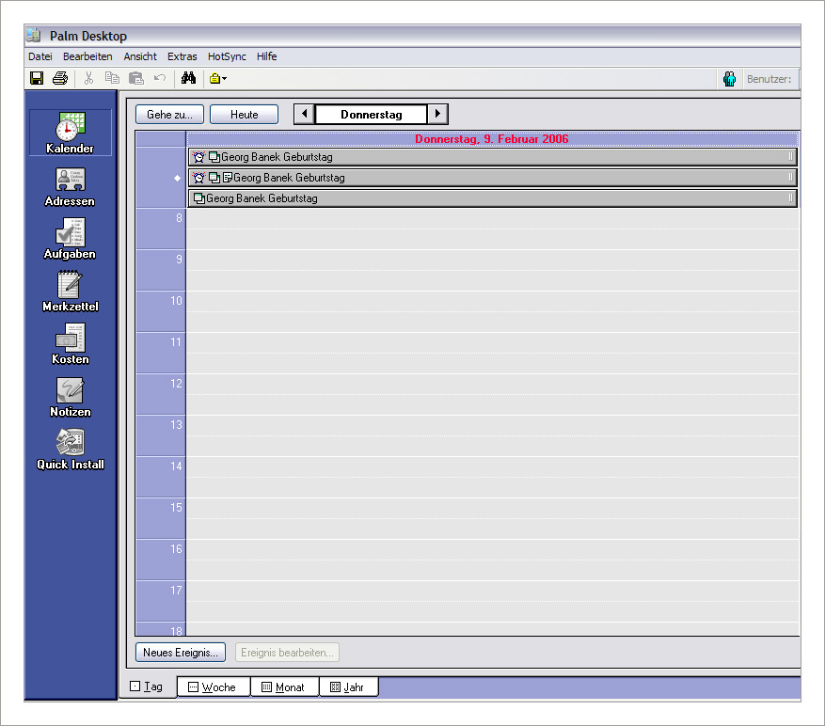Open the Notizen module
The height and width of the screenshot is (726, 825).
pyautogui.click(x=70, y=397)
